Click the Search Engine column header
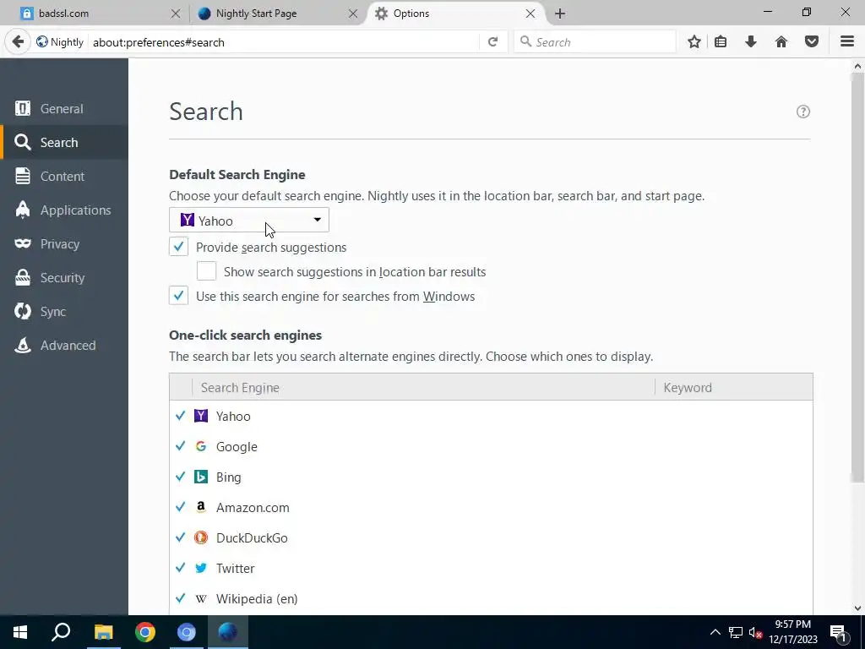This screenshot has width=865, height=649. pyautogui.click(x=423, y=387)
